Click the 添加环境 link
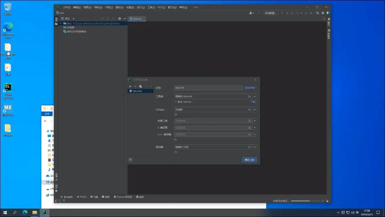 coord(250,88)
